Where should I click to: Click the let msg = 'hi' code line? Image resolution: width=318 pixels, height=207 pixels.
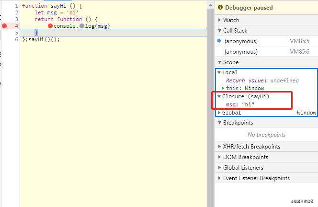(x=57, y=12)
